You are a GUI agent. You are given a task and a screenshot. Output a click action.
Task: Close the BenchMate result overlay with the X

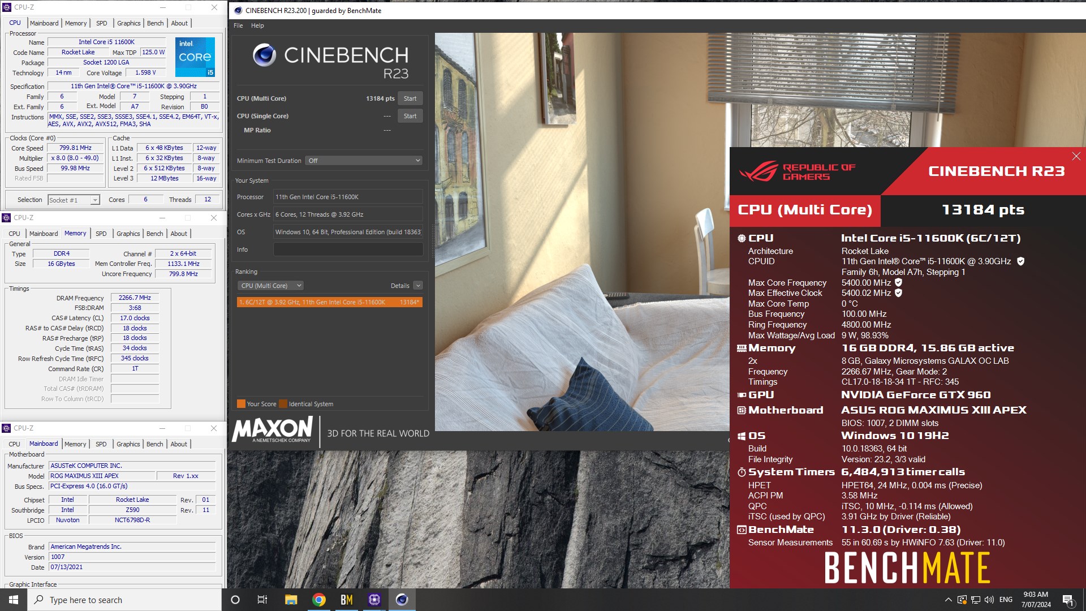1076,156
